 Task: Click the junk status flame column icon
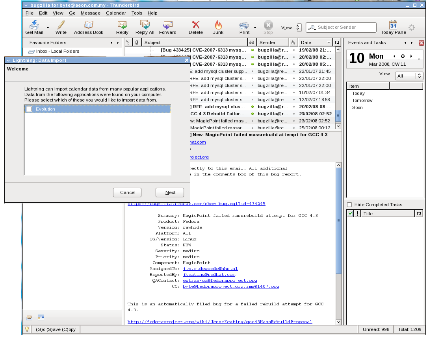(293, 42)
